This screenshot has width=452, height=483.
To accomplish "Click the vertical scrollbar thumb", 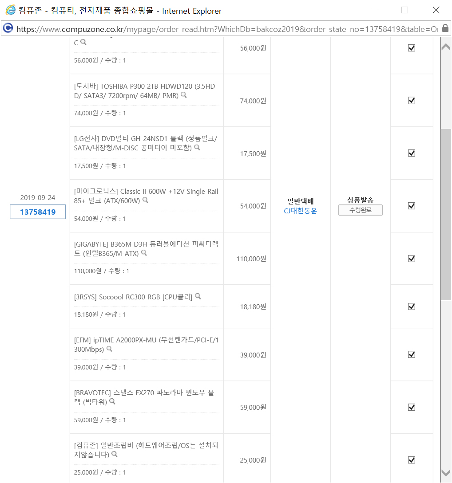I will tap(446, 214).
